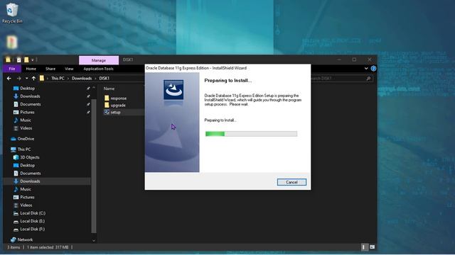Click the pin icon beside quick-access Downloads
Image resolution: width=455 pixels, height=255 pixels.
pos(88,96)
